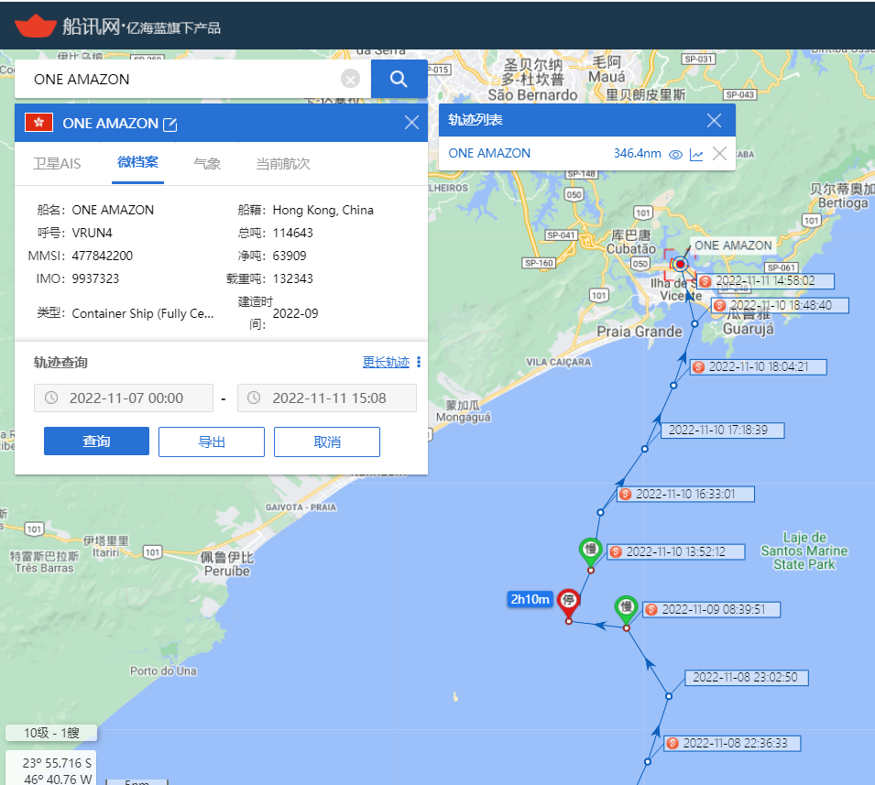
Task: Open the 当前航次 tab
Action: click(282, 164)
